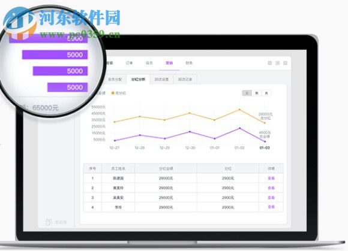Switch to the 分红分析 sub-tab
This screenshot has width=348, height=251.
click(138, 79)
